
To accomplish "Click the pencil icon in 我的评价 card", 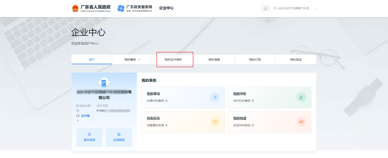I will 301,97.
